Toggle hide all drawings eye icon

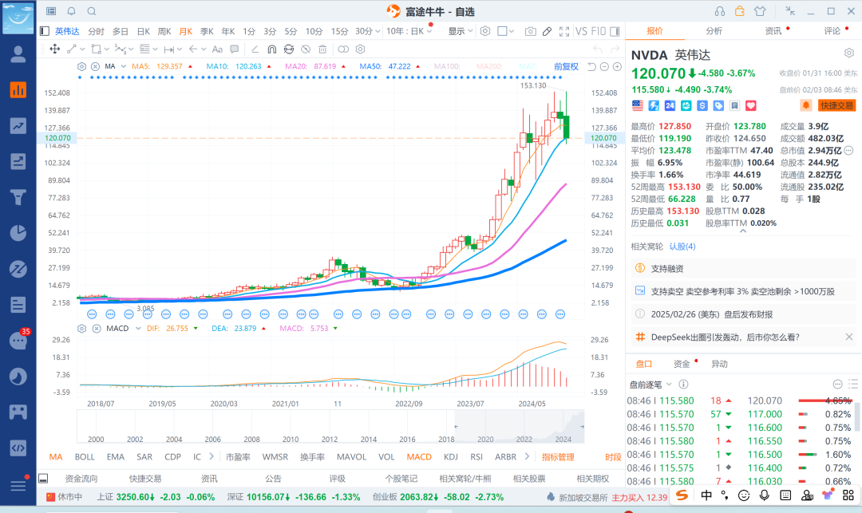pyautogui.click(x=306, y=49)
